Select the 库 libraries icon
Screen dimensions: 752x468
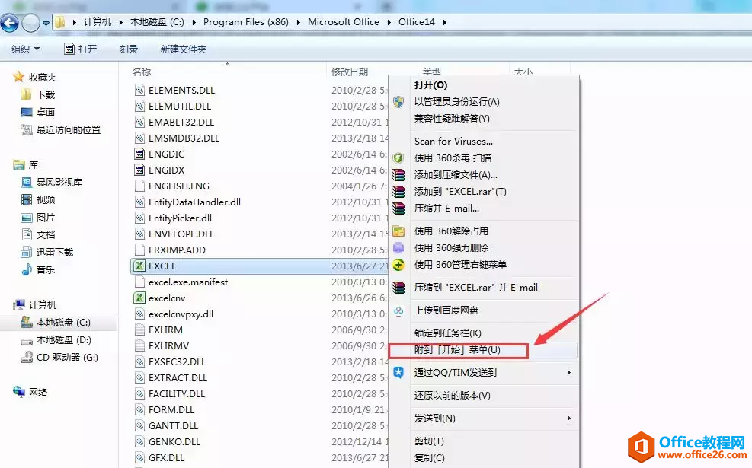click(x=19, y=165)
